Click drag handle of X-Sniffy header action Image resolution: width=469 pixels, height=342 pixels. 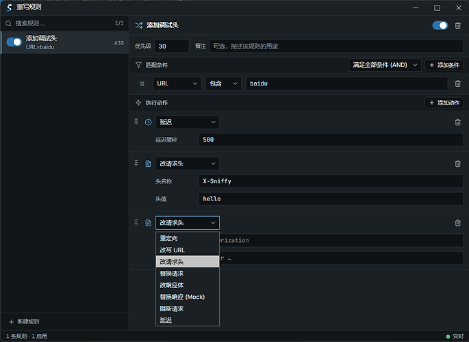pos(136,163)
